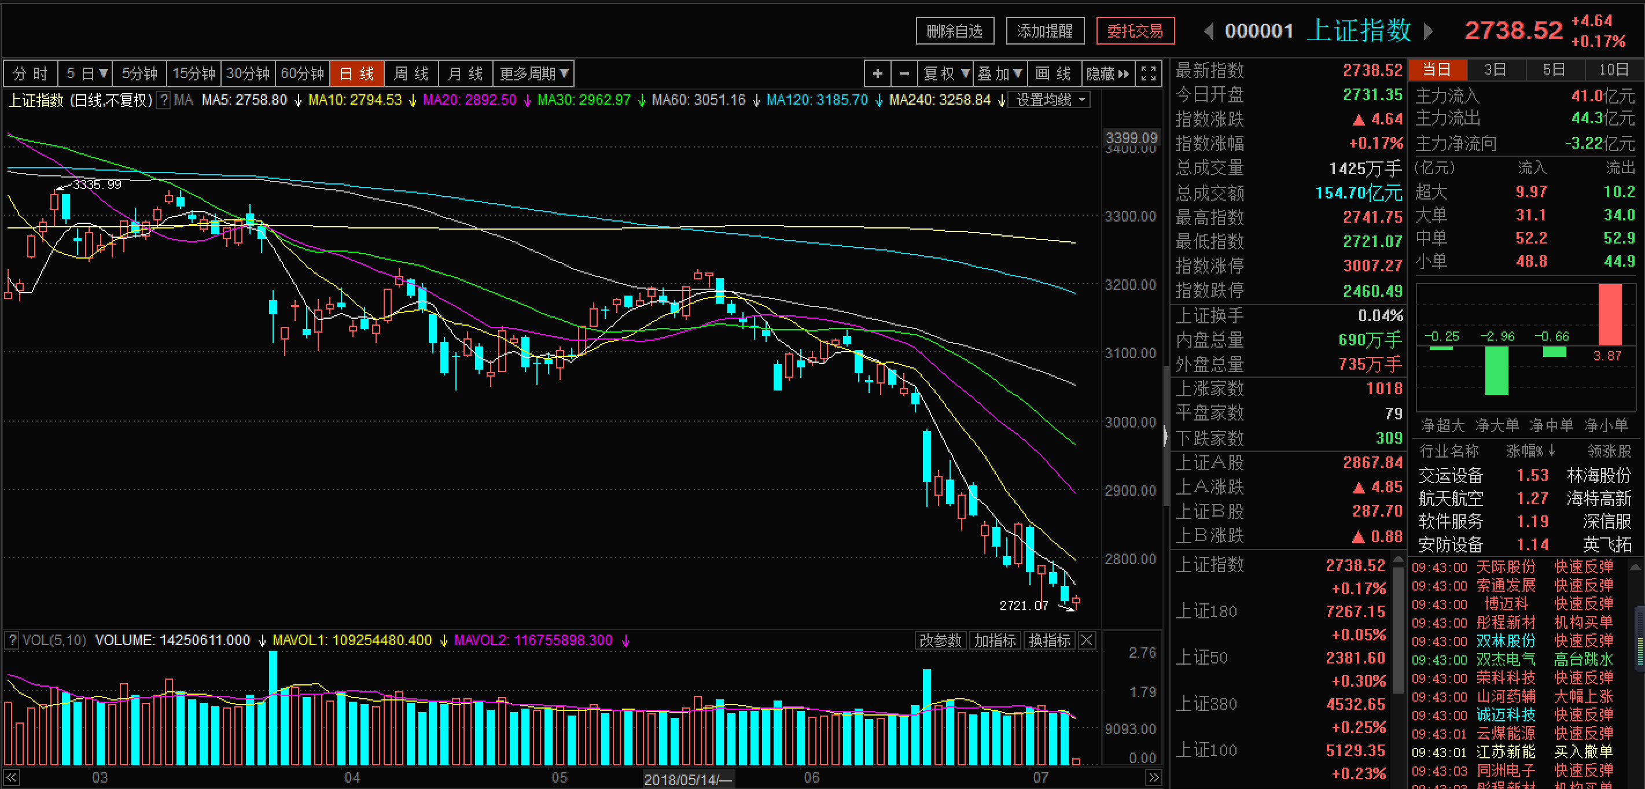This screenshot has width=1645, height=789.
Task: Close the VOL indicator panel
Action: tap(1087, 640)
